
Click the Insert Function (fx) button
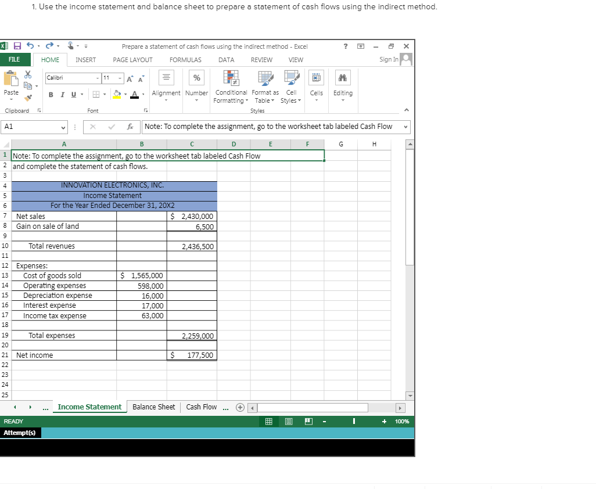130,127
